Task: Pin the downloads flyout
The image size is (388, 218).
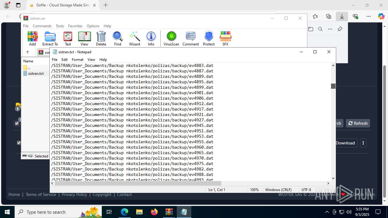Action: (340, 29)
